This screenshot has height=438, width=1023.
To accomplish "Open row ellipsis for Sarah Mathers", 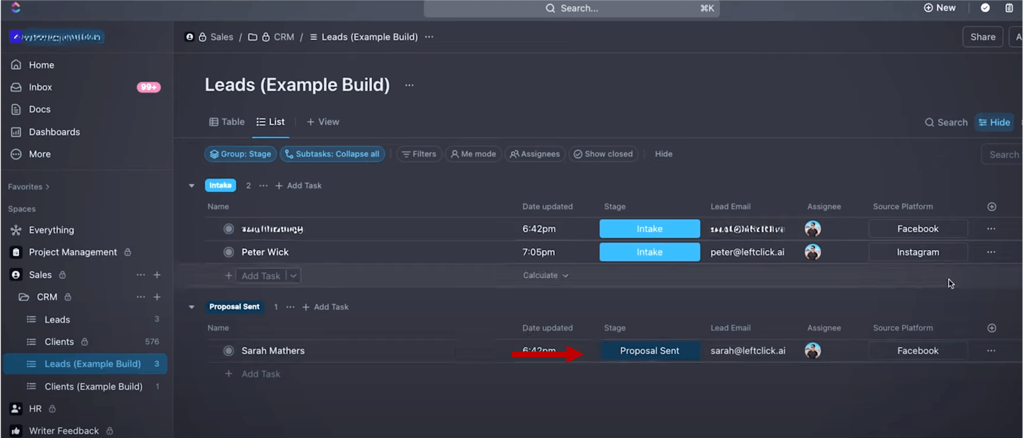I will pyautogui.click(x=991, y=351).
